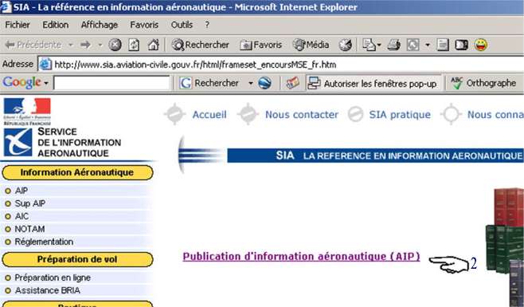Open the Forward history dropdown arrow
Screen dimensions: 524x307
pyautogui.click(x=100, y=45)
